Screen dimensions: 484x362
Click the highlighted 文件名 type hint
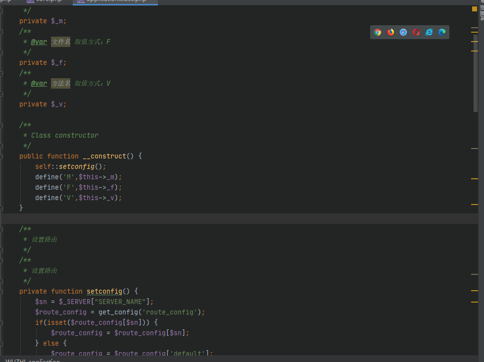(x=60, y=42)
